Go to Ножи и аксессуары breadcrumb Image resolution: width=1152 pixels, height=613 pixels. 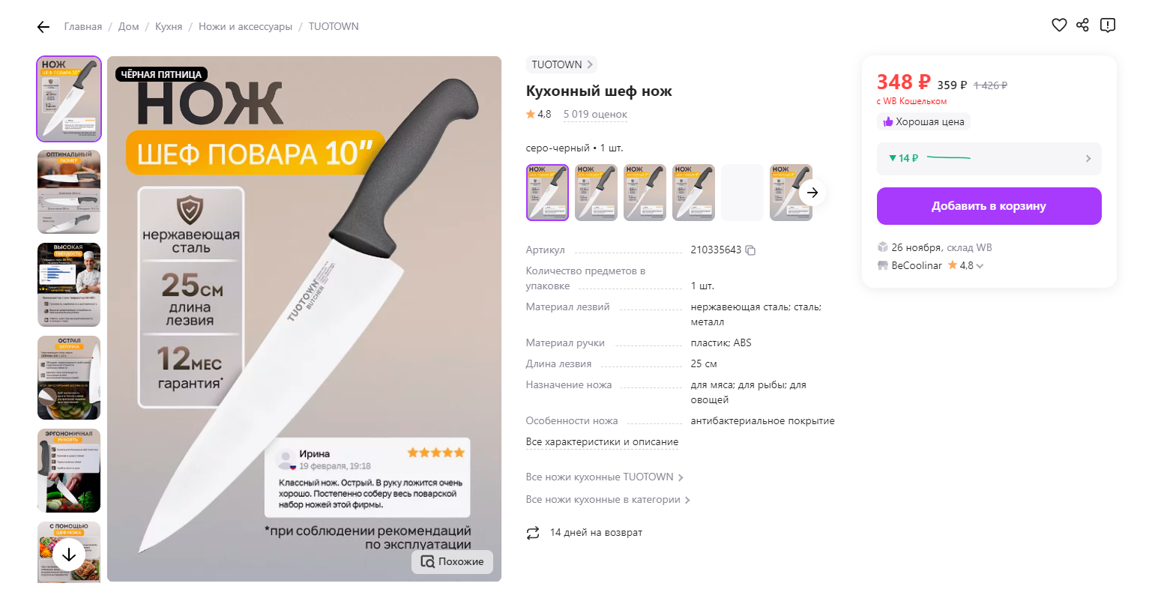[245, 26]
